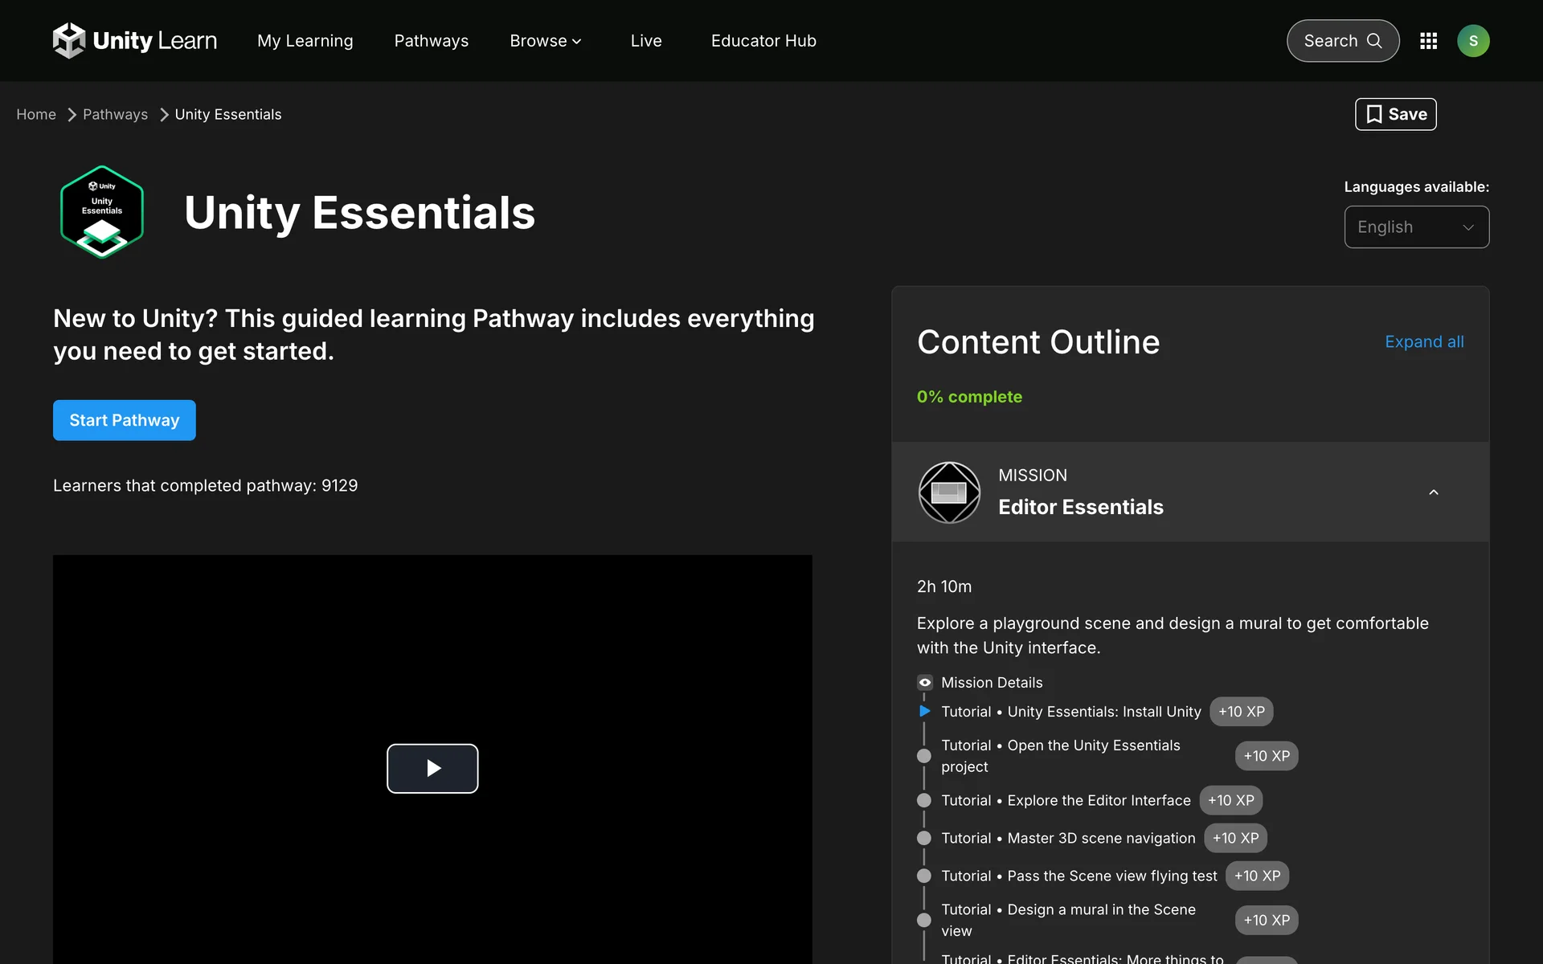Screen dimensions: 1543x964
Task: Open the Educator Hub menu item
Action: coord(763,41)
